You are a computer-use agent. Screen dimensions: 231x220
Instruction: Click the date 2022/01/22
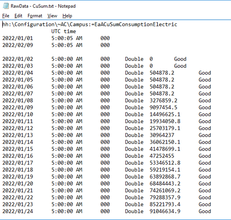coord(18,198)
